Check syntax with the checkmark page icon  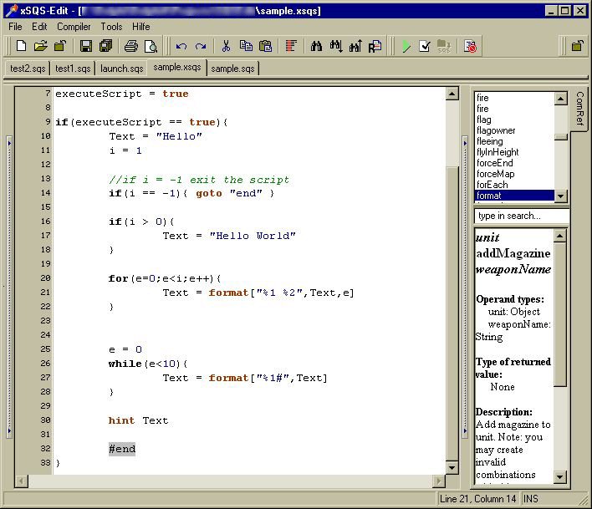click(x=425, y=47)
